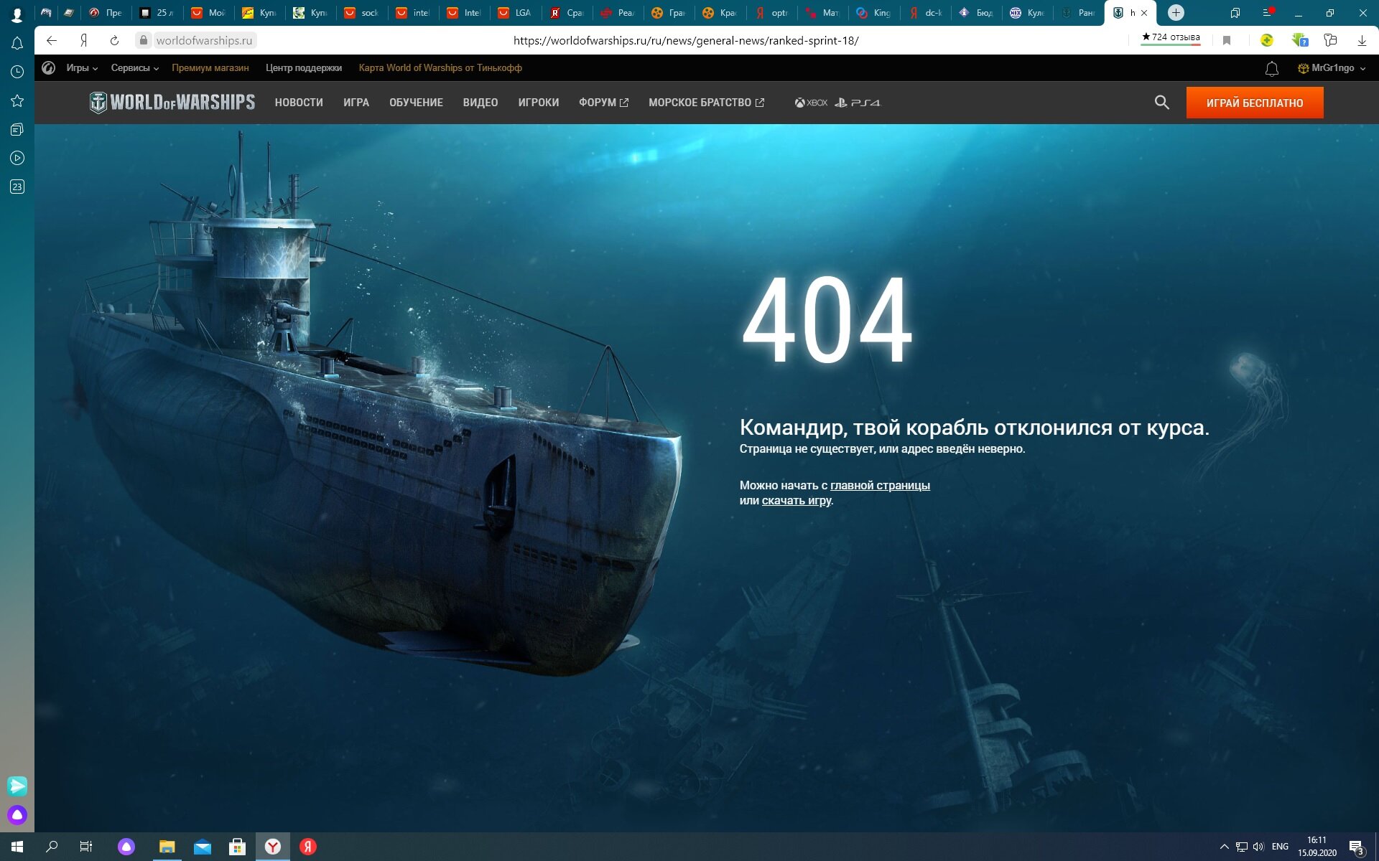Click the website search magnifier icon
This screenshot has height=861, width=1379.
pos(1161,103)
